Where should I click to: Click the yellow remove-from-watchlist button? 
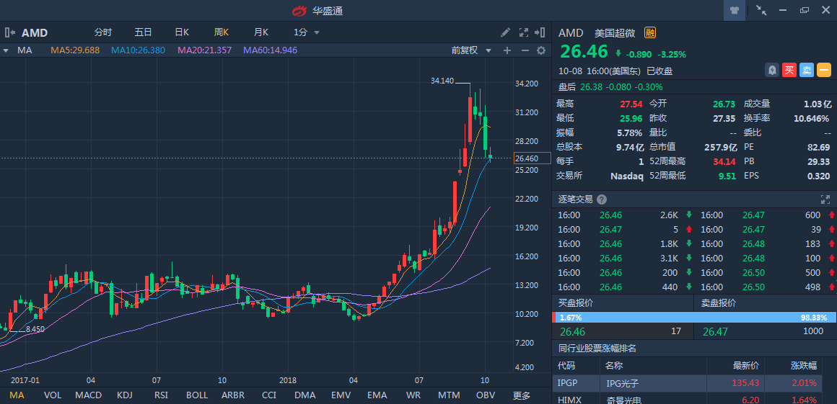pos(824,70)
